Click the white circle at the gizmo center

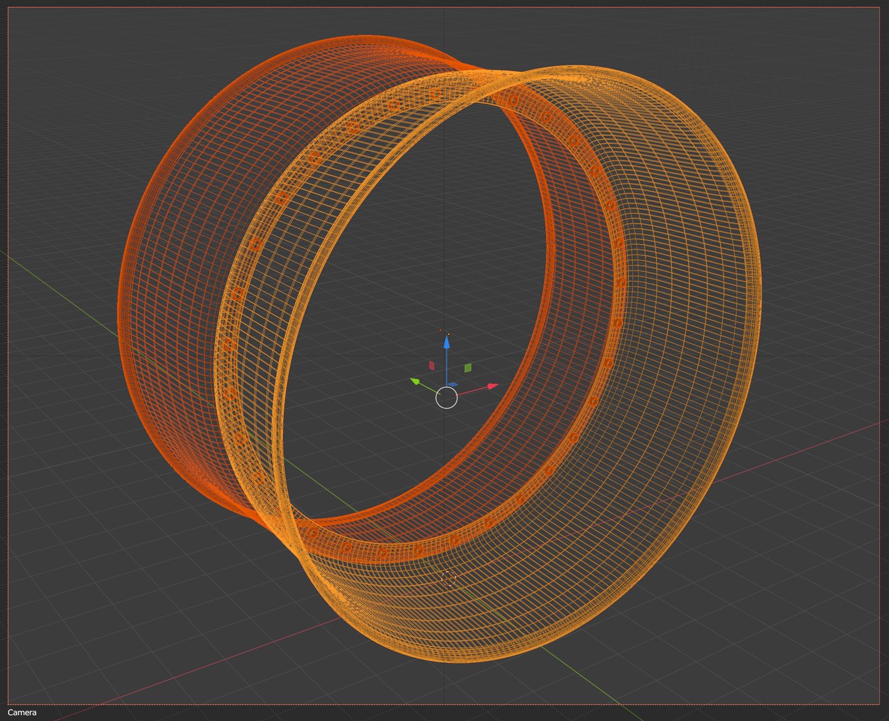[x=447, y=398]
